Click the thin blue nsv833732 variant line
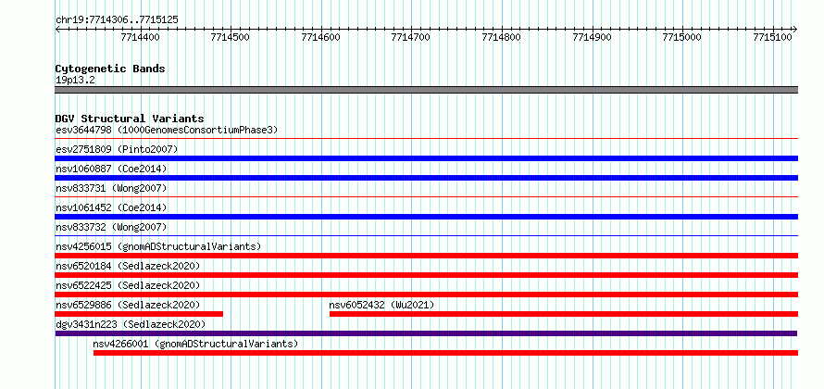 [426, 236]
